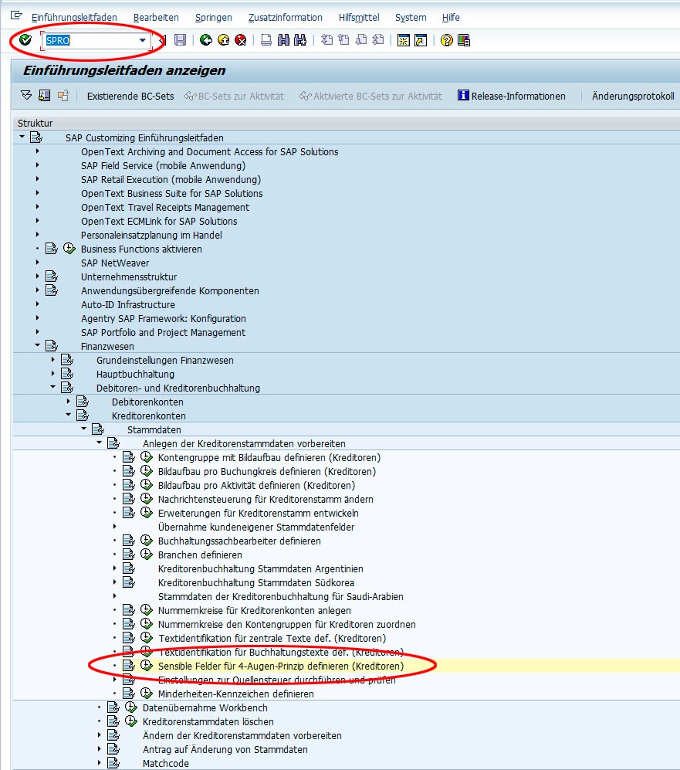Collapse the Stammdaten node
Viewport: 680px width, 770px height.
[x=84, y=429]
